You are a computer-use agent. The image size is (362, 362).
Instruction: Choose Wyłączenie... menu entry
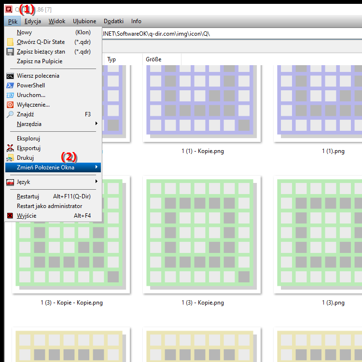coord(53,105)
